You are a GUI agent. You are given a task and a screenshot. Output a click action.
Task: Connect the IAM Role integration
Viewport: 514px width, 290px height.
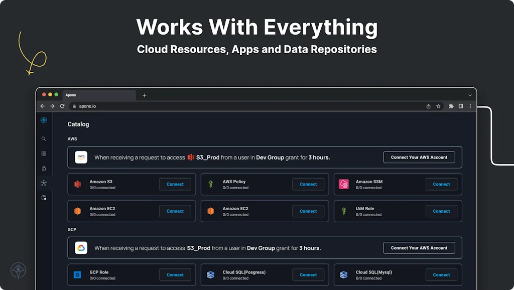441,211
